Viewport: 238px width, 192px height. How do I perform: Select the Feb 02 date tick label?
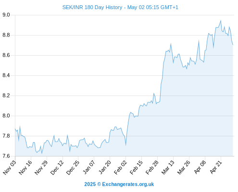point(120,167)
